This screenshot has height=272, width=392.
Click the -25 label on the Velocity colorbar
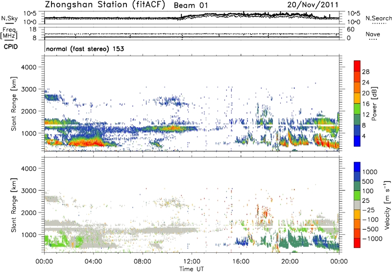click(x=368, y=210)
